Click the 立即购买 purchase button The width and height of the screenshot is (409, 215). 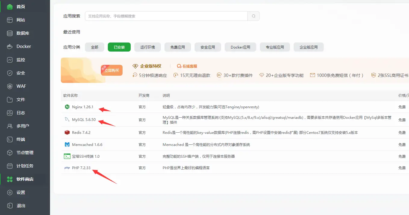(111, 70)
